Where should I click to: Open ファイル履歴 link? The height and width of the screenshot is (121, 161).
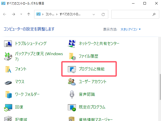click(88, 56)
